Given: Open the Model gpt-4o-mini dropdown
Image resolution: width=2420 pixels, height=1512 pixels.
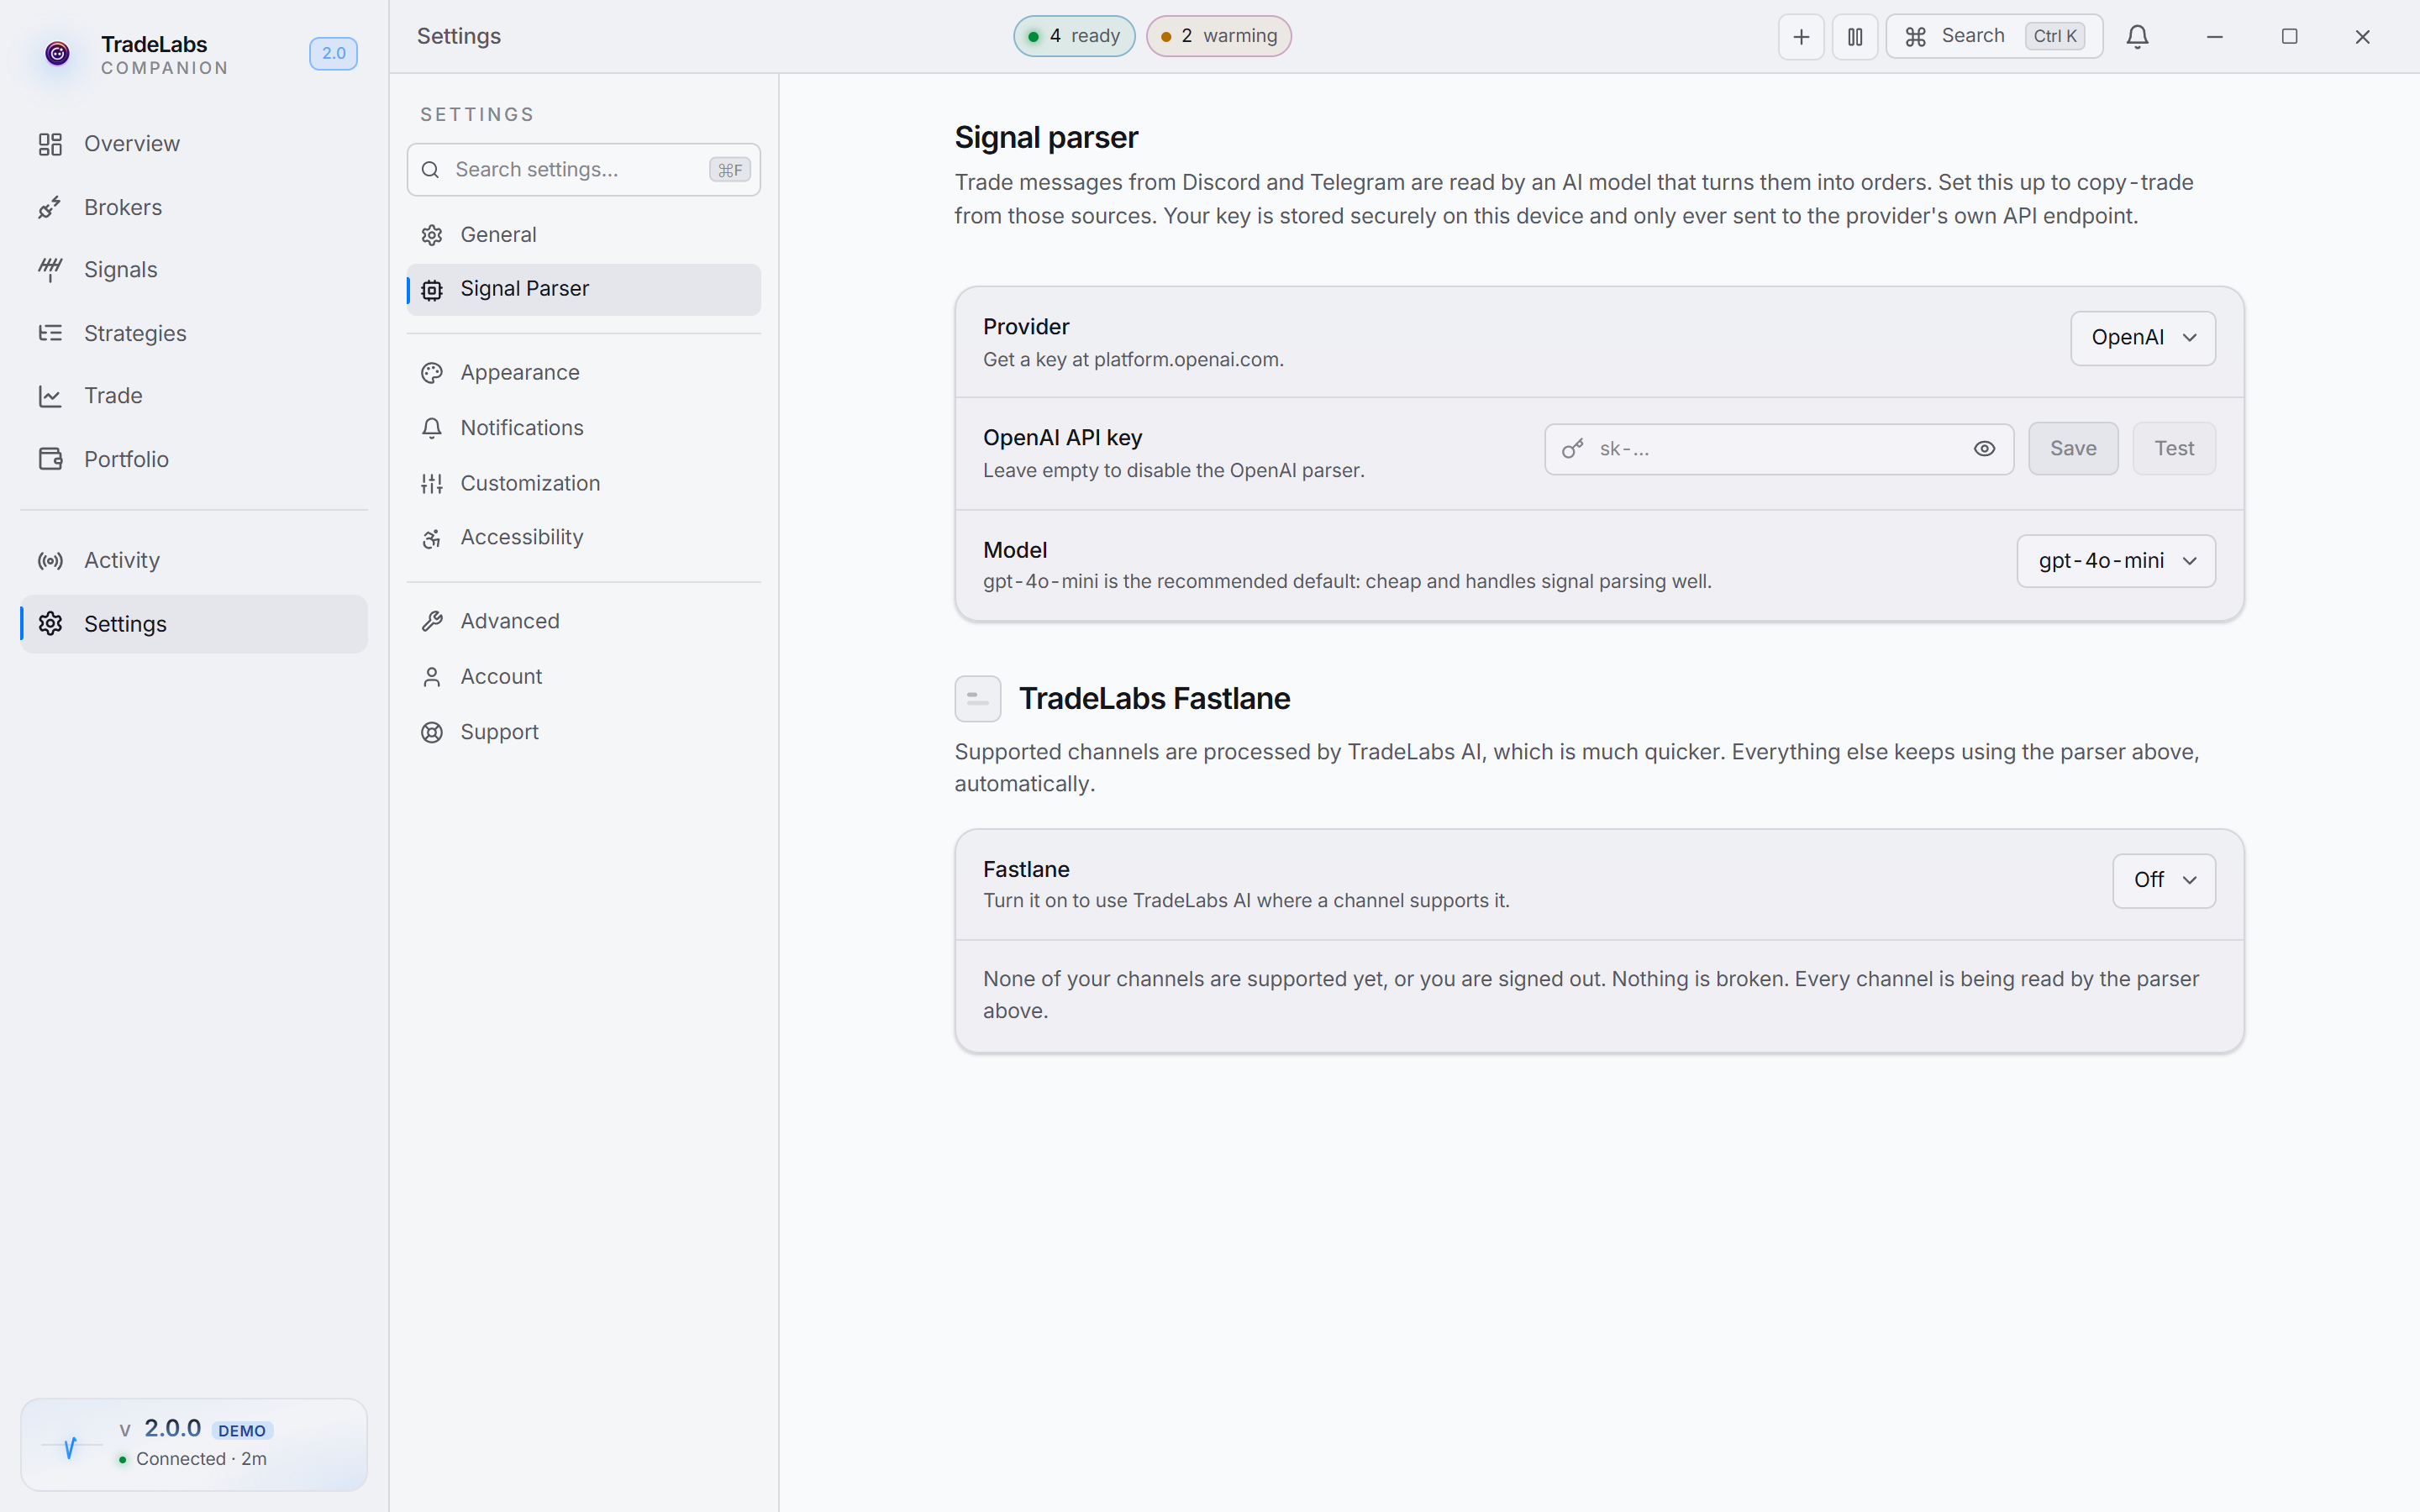Looking at the screenshot, I should (x=2116, y=561).
